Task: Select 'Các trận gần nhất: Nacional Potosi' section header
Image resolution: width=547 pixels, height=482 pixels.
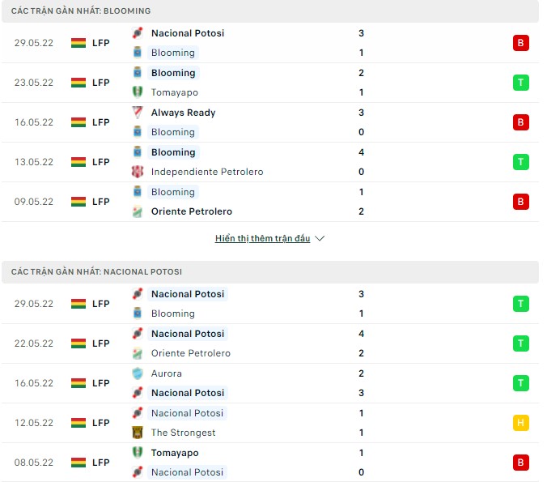Action: pos(96,272)
